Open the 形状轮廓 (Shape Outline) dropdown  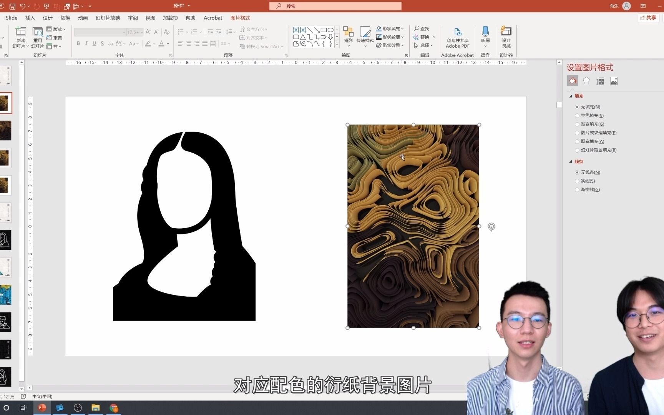pyautogui.click(x=390, y=37)
